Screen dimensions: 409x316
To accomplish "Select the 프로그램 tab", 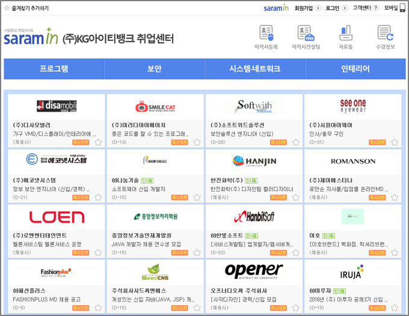I will tap(54, 68).
